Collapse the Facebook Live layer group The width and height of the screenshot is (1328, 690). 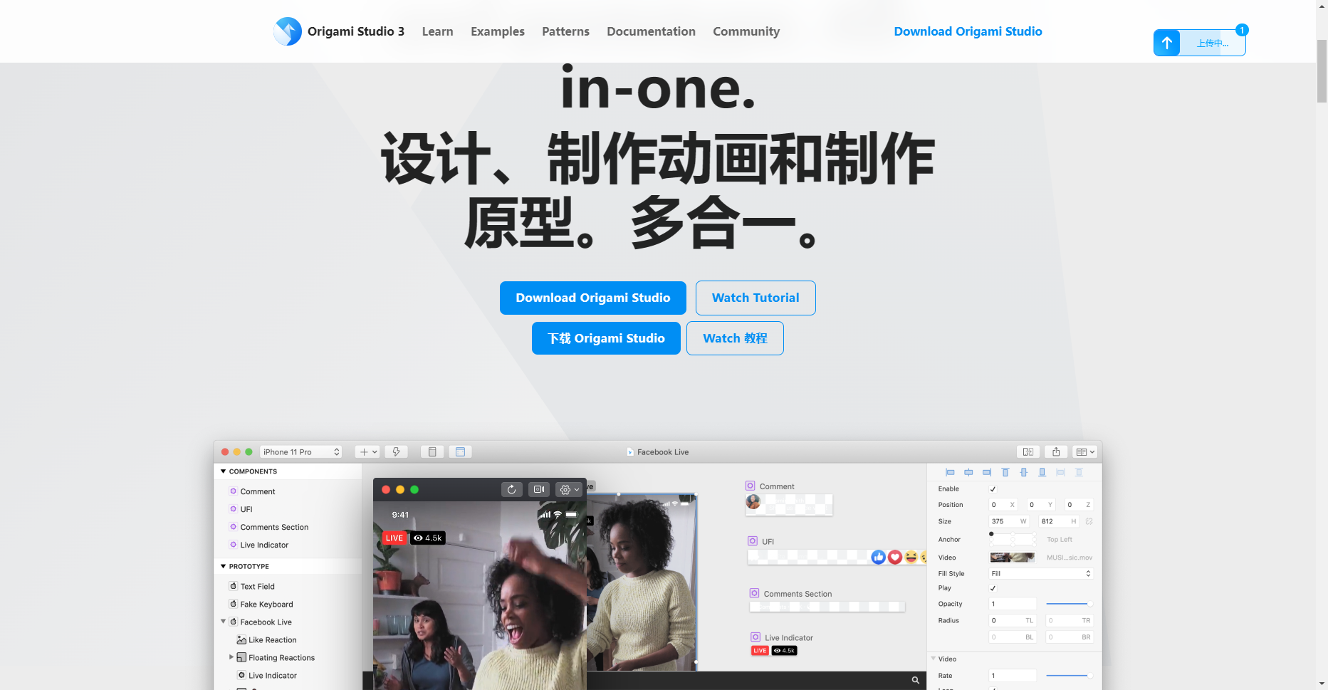pos(223,622)
